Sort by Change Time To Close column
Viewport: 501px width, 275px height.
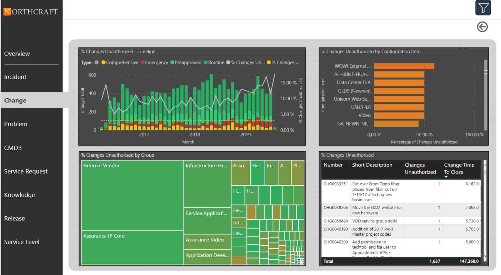pos(459,168)
